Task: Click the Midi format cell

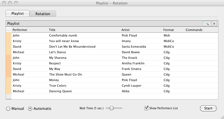Action: (x=167, y=35)
